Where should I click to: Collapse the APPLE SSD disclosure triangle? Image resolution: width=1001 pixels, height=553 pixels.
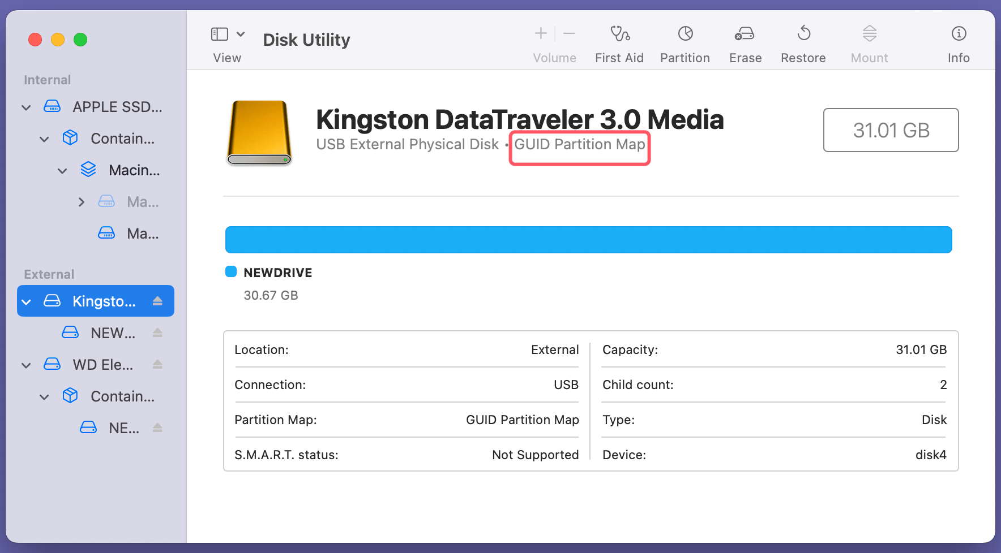point(26,107)
